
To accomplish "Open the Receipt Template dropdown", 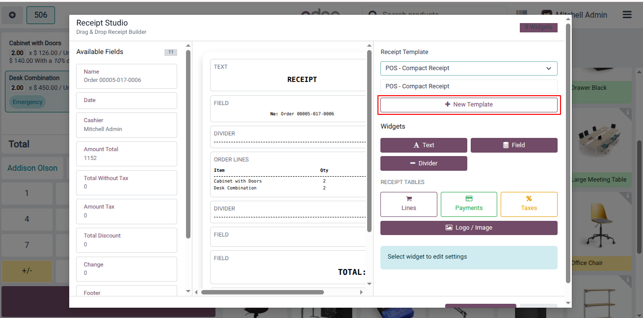I will pyautogui.click(x=469, y=68).
